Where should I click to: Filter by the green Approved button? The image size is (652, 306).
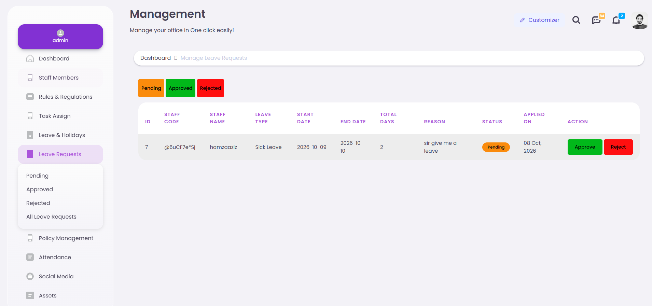180,88
